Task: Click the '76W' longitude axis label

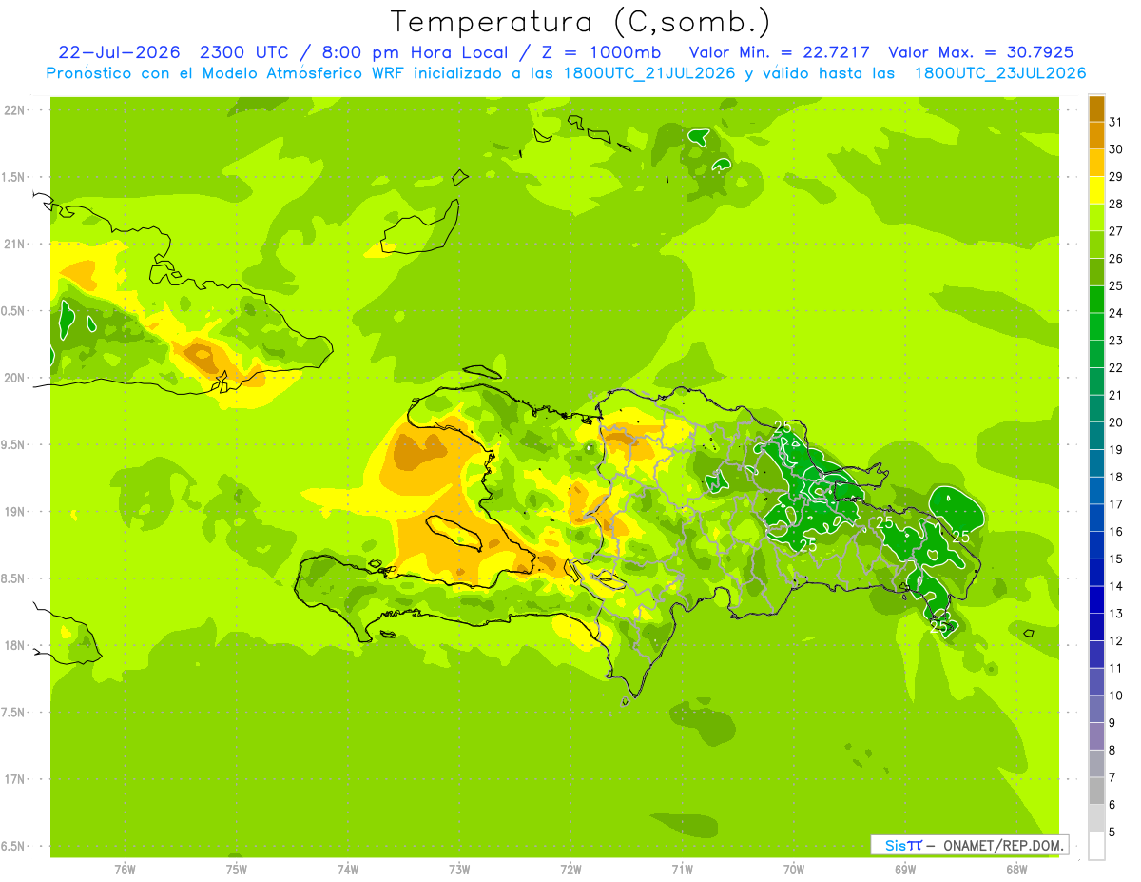Action: click(125, 870)
